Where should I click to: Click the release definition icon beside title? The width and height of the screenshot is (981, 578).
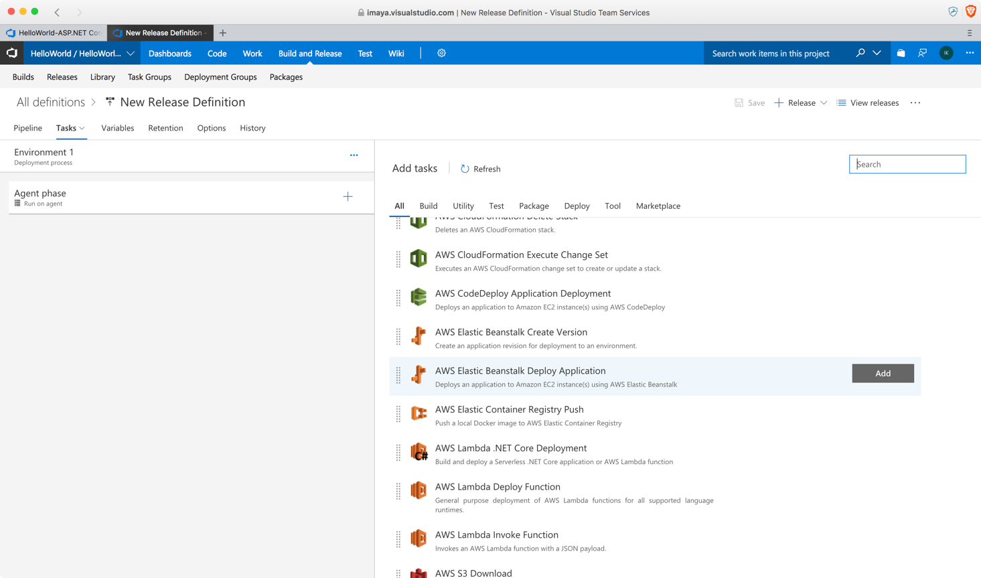(110, 102)
